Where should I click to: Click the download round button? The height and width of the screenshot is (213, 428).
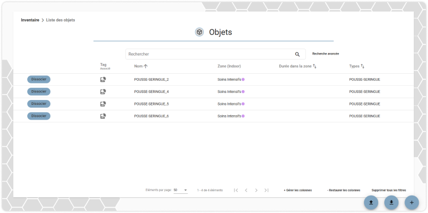tap(391, 203)
